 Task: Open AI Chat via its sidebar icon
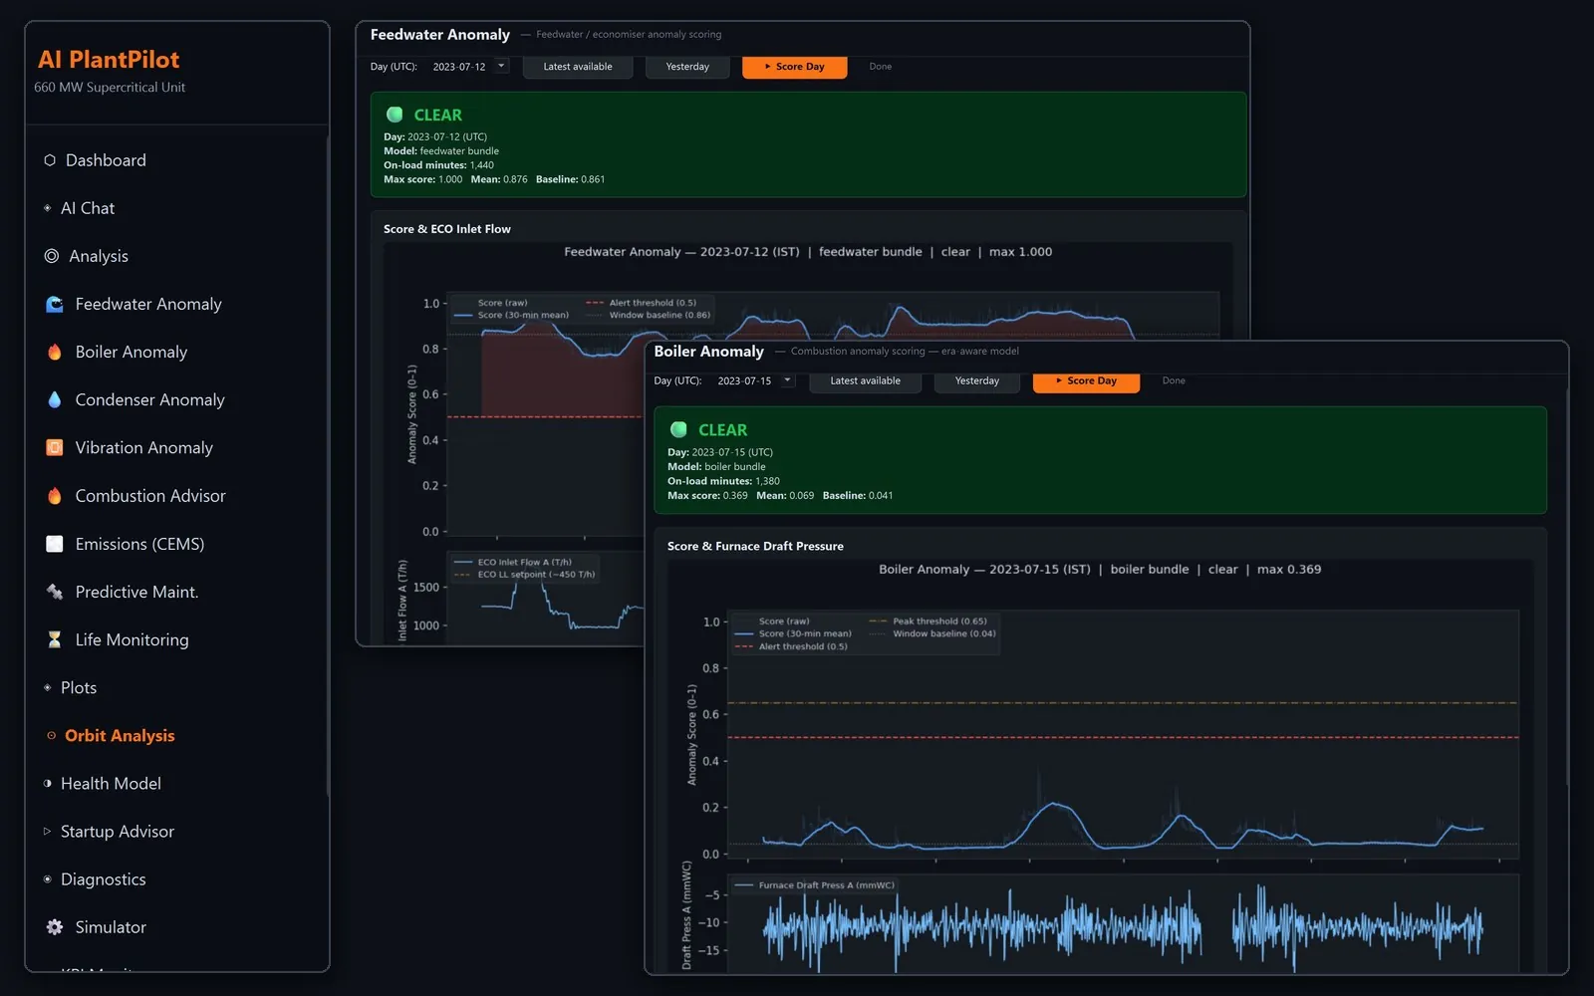[x=47, y=208]
